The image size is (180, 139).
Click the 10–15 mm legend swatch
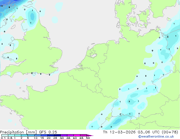(37, 135)
